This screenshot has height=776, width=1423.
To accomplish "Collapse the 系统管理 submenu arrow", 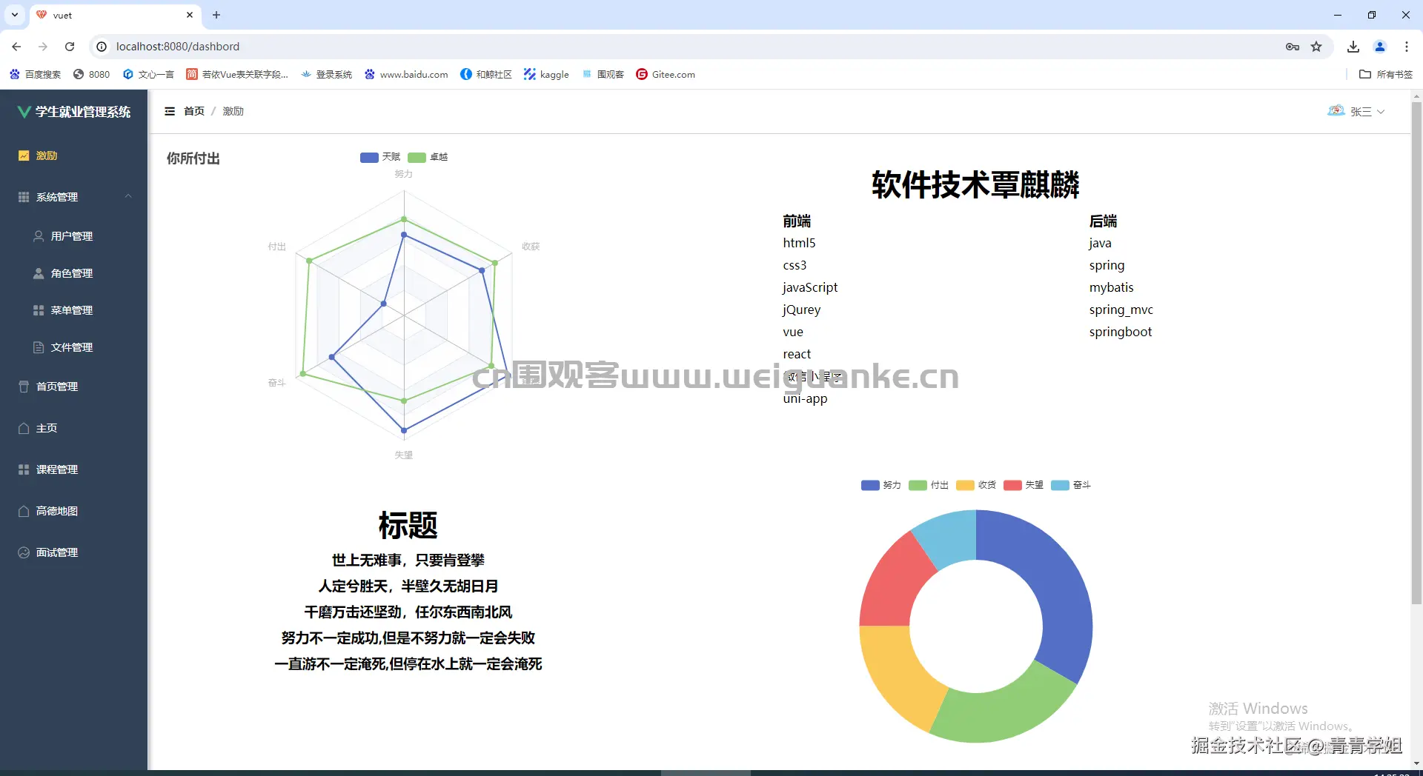I will click(x=128, y=196).
